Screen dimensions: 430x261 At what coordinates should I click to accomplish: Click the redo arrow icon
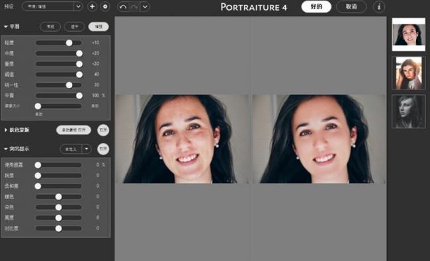134,7
